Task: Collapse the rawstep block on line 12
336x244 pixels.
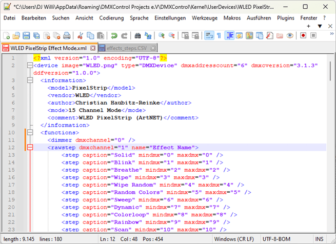Action: [x=30, y=148]
